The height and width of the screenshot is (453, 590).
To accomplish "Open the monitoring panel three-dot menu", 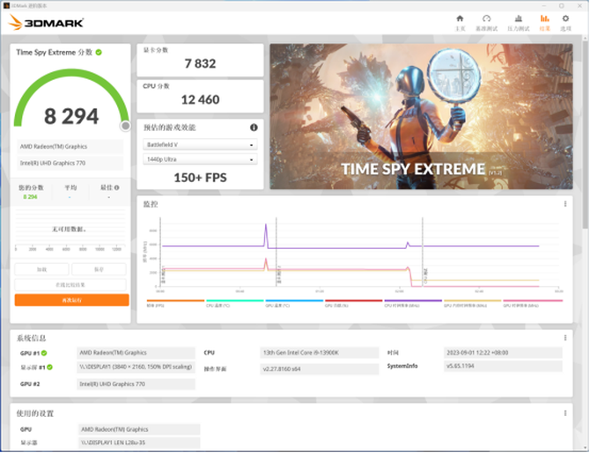I will click(x=565, y=204).
